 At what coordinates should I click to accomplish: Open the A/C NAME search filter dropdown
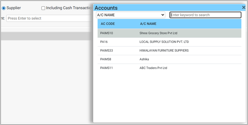pos(130,15)
